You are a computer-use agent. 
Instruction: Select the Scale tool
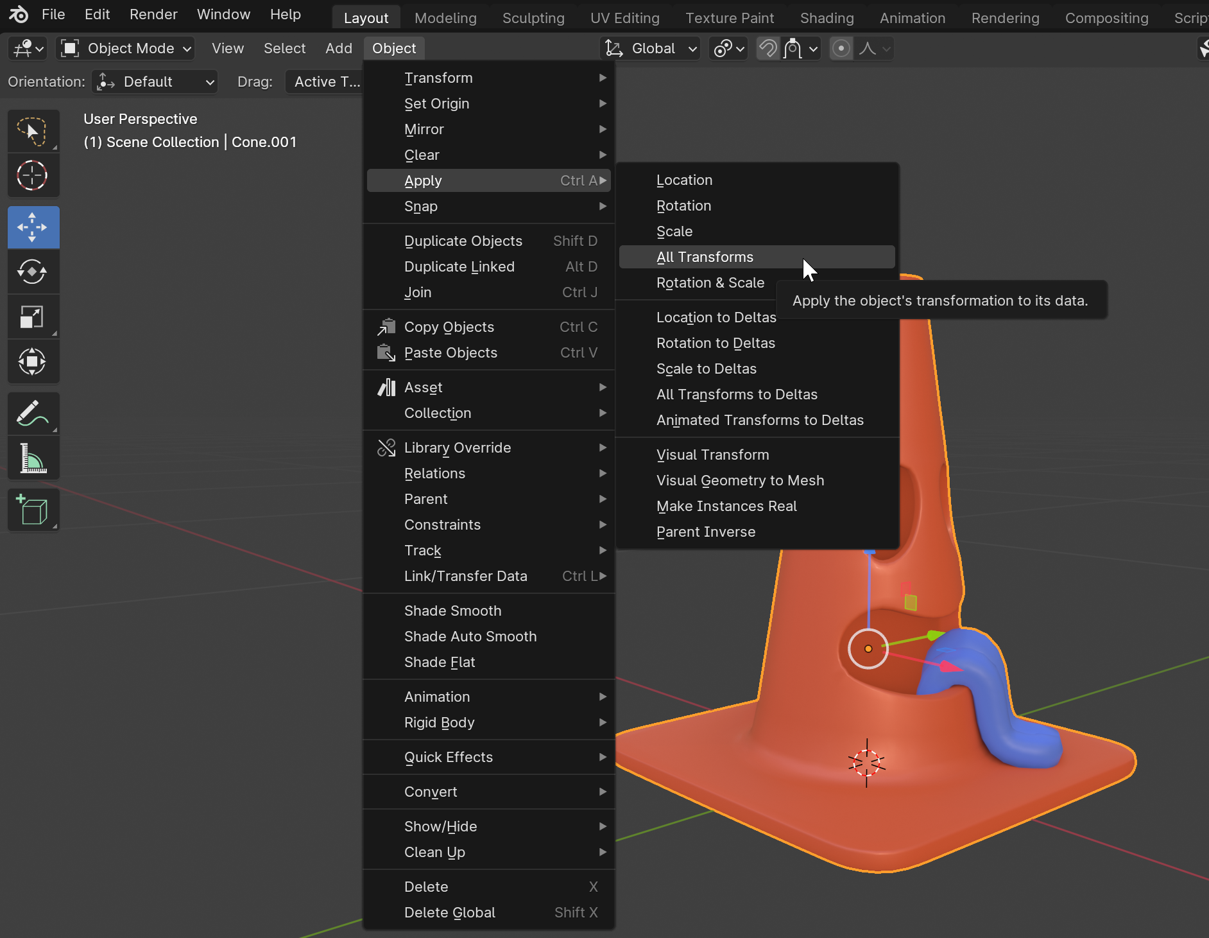(x=33, y=317)
